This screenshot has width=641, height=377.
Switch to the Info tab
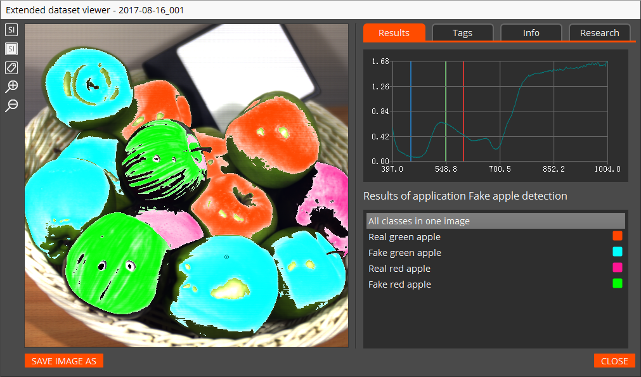[x=531, y=33]
